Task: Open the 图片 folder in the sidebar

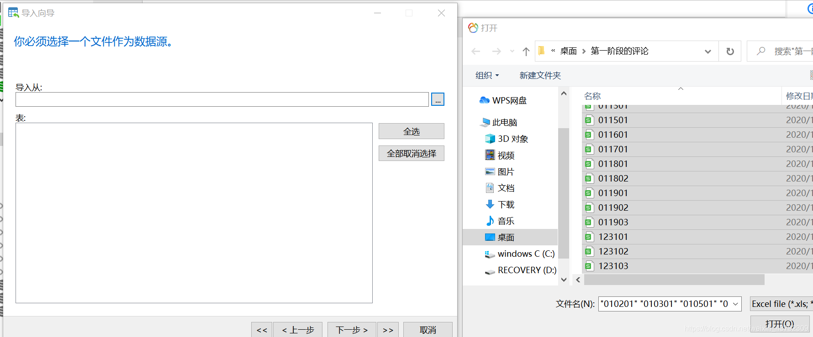Action: tap(506, 171)
